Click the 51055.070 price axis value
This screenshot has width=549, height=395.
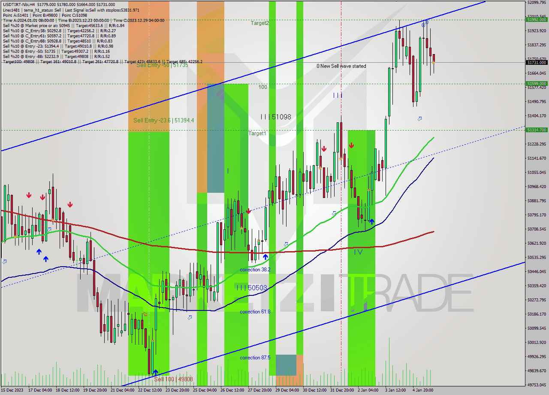coord(537,172)
